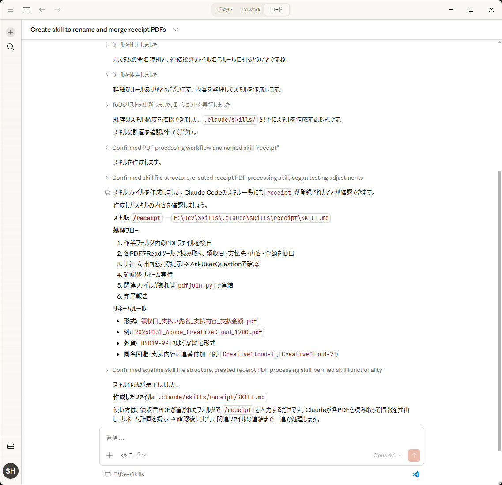The image size is (502, 485).
Task: Open the hamburger menu
Action: [x=10, y=10]
